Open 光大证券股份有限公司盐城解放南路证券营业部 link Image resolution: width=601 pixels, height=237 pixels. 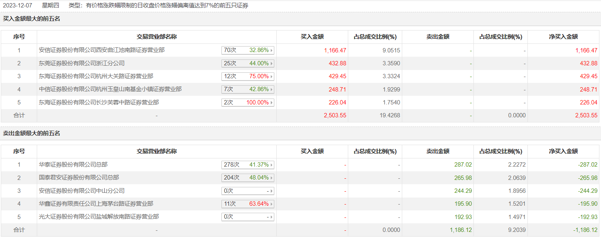pyautogui.click(x=99, y=217)
